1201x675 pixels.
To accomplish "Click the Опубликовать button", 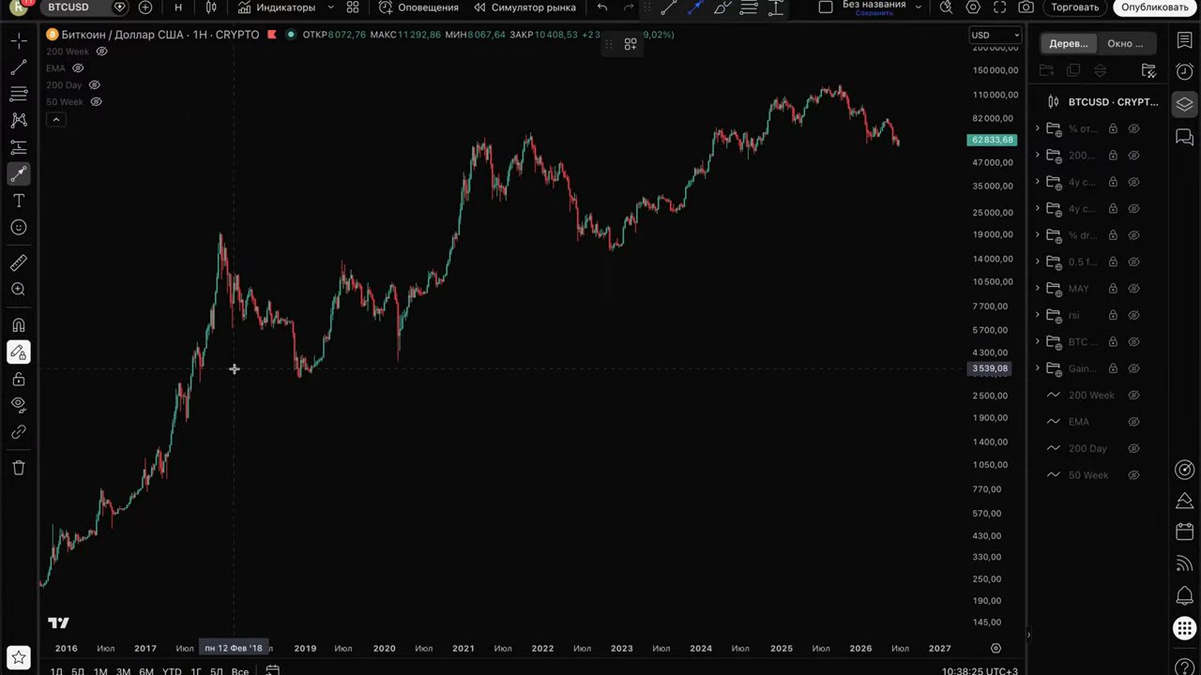I will pyautogui.click(x=1154, y=7).
